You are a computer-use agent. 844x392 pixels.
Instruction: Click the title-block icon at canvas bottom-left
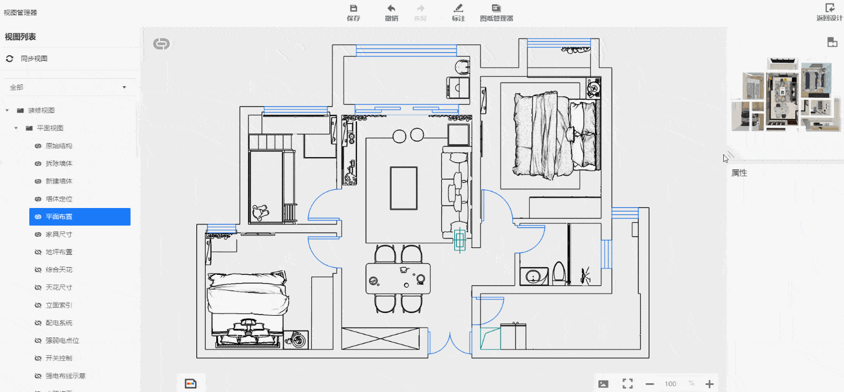click(x=191, y=384)
